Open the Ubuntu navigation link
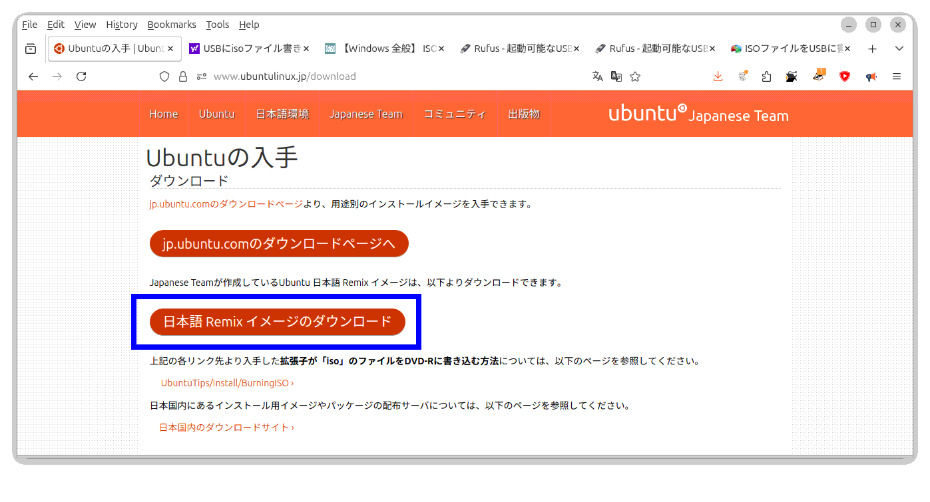 tap(217, 114)
